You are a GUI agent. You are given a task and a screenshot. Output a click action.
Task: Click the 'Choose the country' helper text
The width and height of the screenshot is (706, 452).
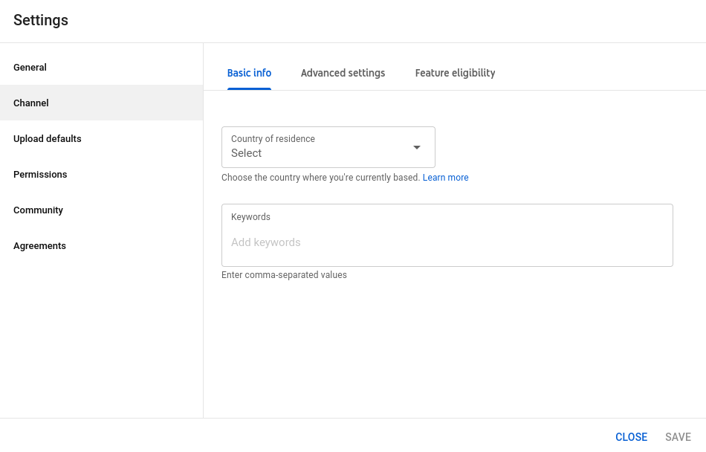320,178
